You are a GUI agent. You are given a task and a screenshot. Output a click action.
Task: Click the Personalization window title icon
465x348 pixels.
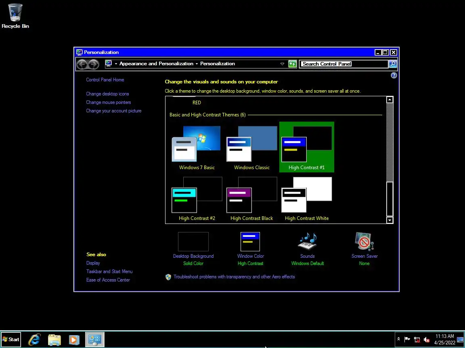[x=79, y=52]
